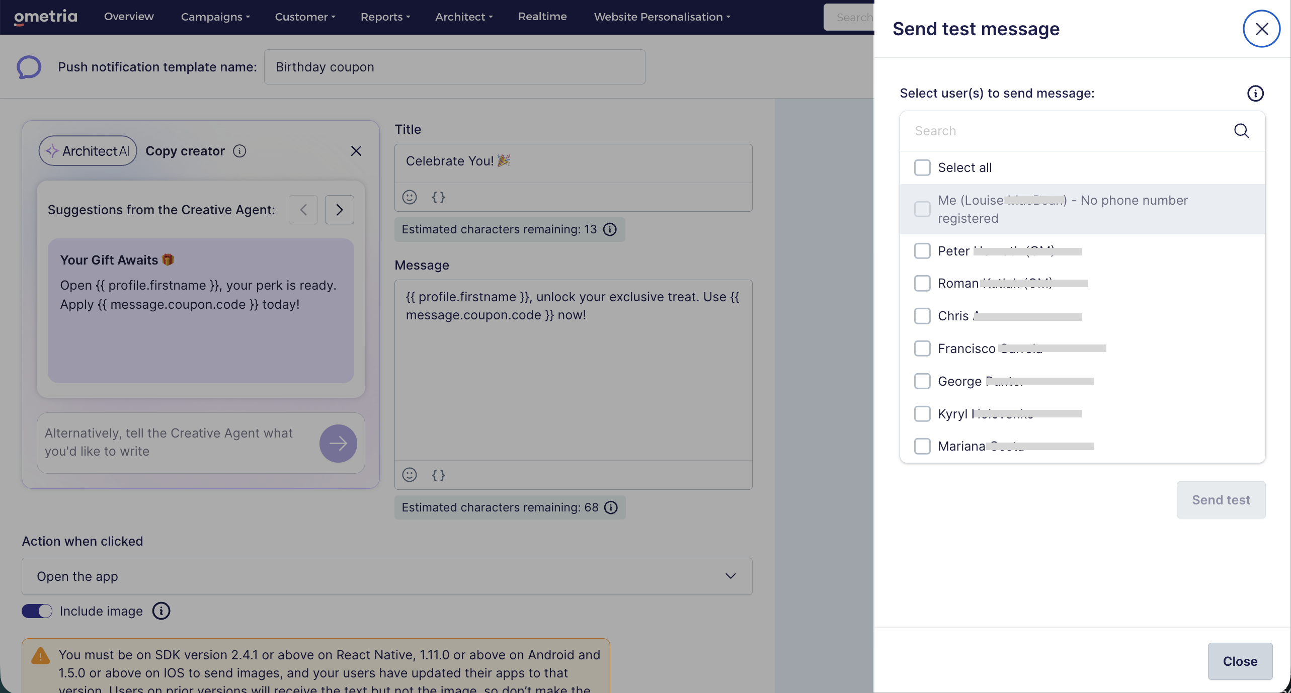Go to the Overview page
The image size is (1291, 693).
click(x=129, y=17)
